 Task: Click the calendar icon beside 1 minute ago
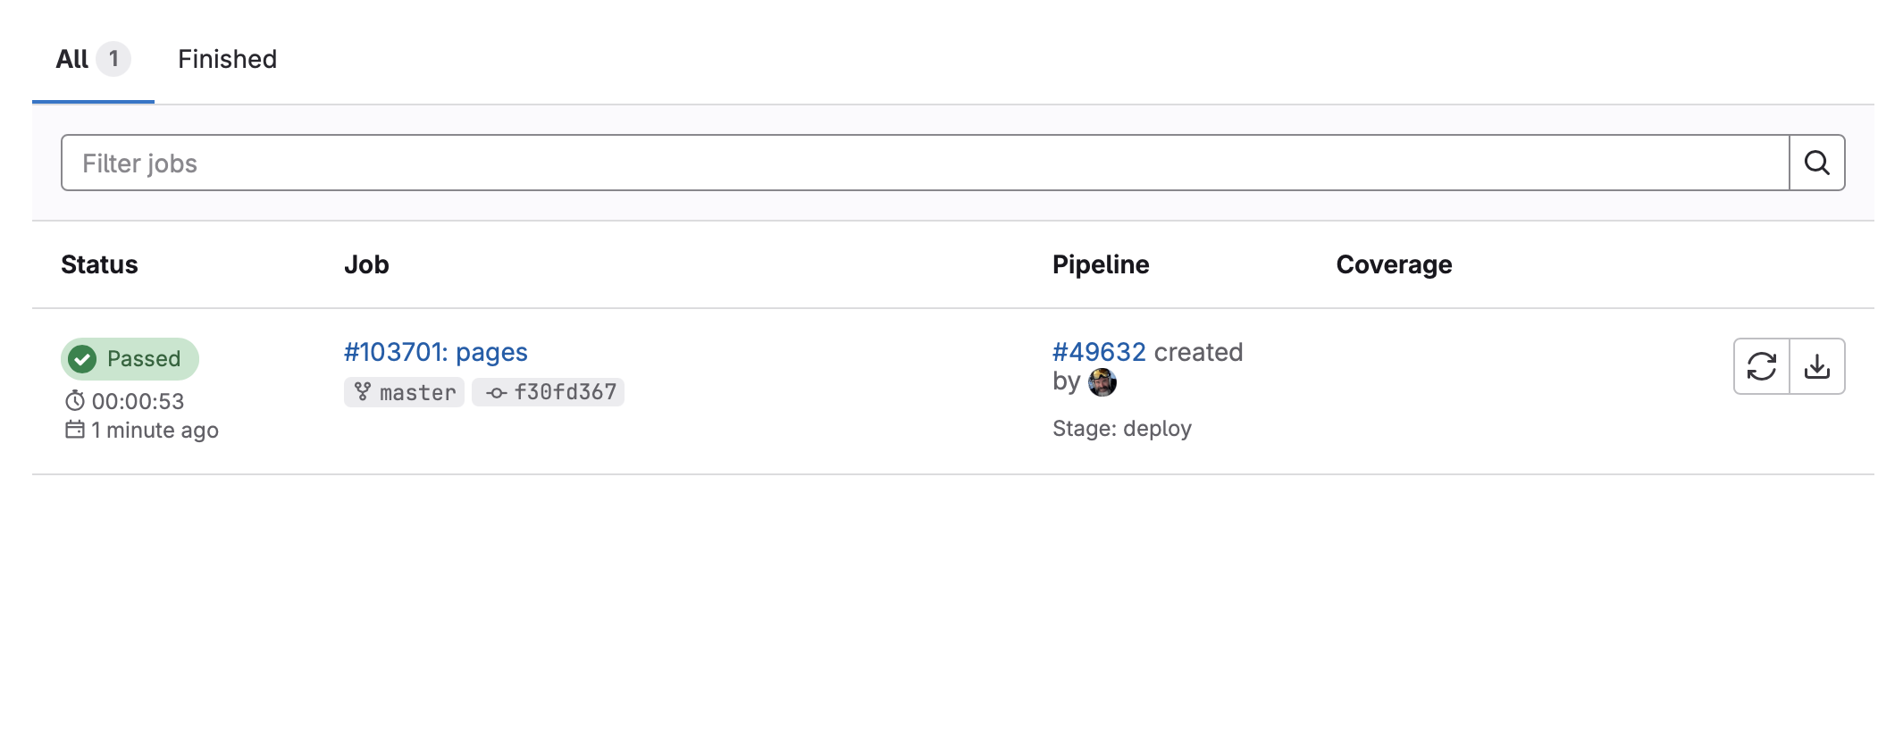[x=75, y=430]
